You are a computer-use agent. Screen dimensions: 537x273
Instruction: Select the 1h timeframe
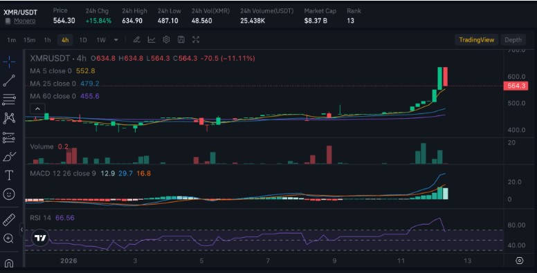point(47,40)
